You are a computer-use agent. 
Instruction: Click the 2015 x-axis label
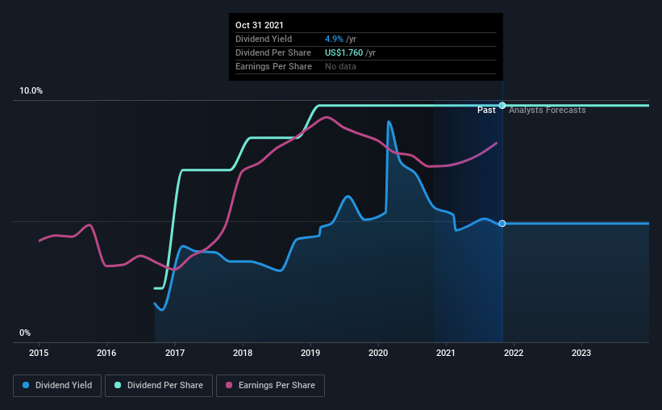click(39, 353)
